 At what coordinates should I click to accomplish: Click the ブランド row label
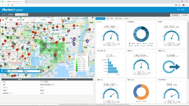5,87
